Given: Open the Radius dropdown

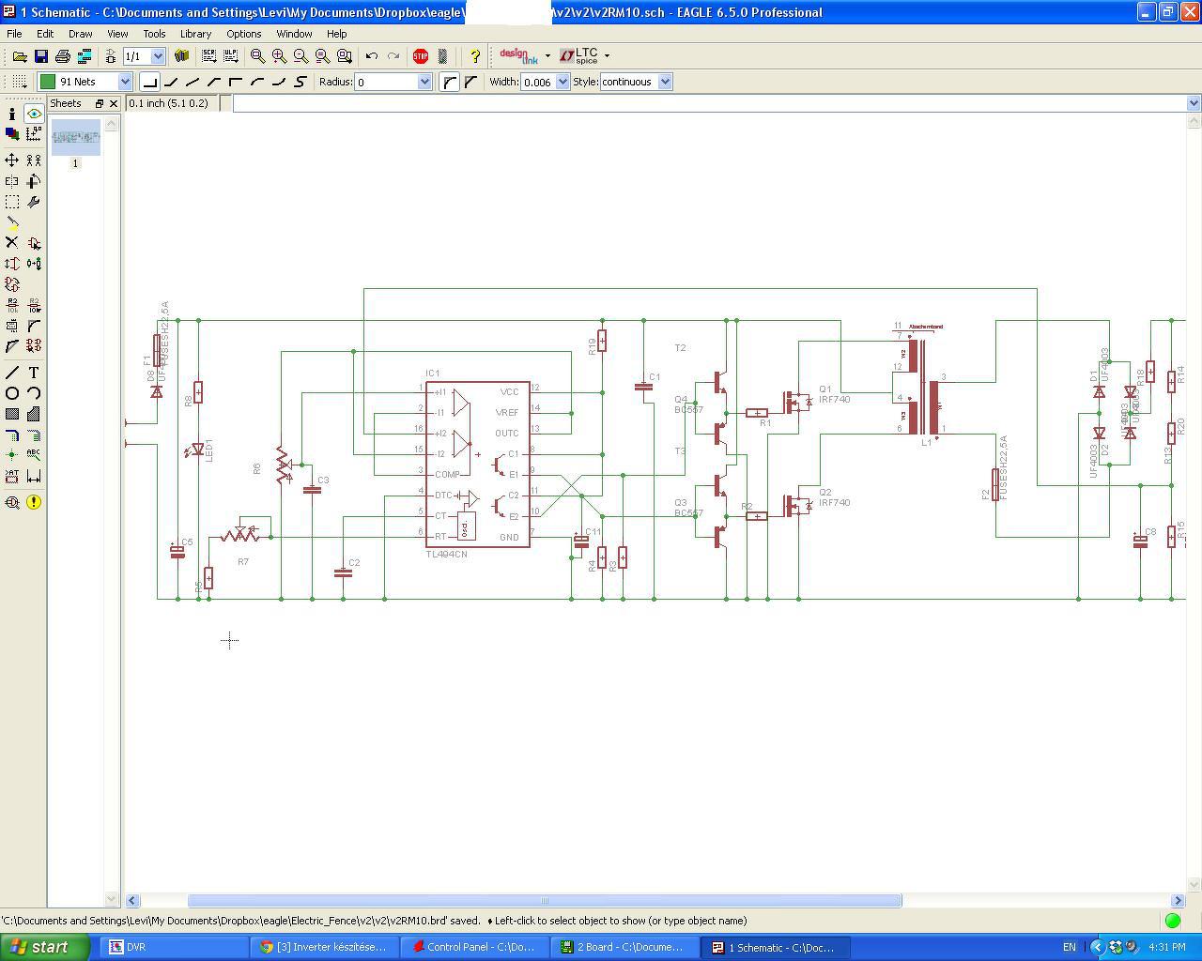Looking at the screenshot, I should pyautogui.click(x=424, y=82).
